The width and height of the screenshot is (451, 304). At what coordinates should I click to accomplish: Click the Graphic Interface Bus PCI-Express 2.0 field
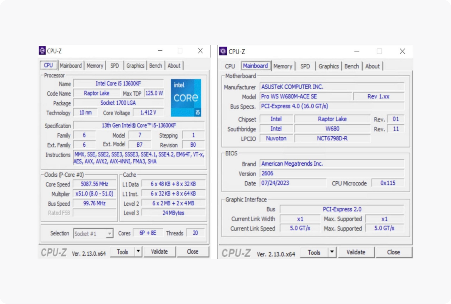342,209
